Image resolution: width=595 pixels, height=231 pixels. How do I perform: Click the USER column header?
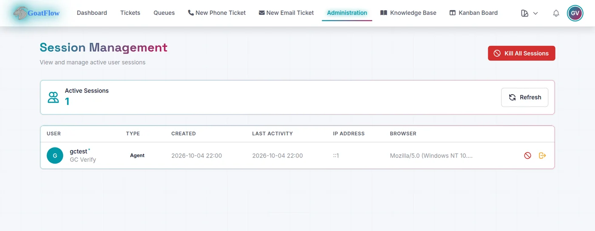pyautogui.click(x=54, y=133)
